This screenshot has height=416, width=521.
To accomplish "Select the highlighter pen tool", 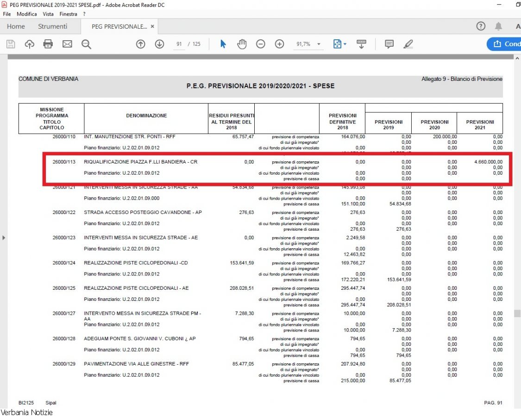I will coord(408,44).
